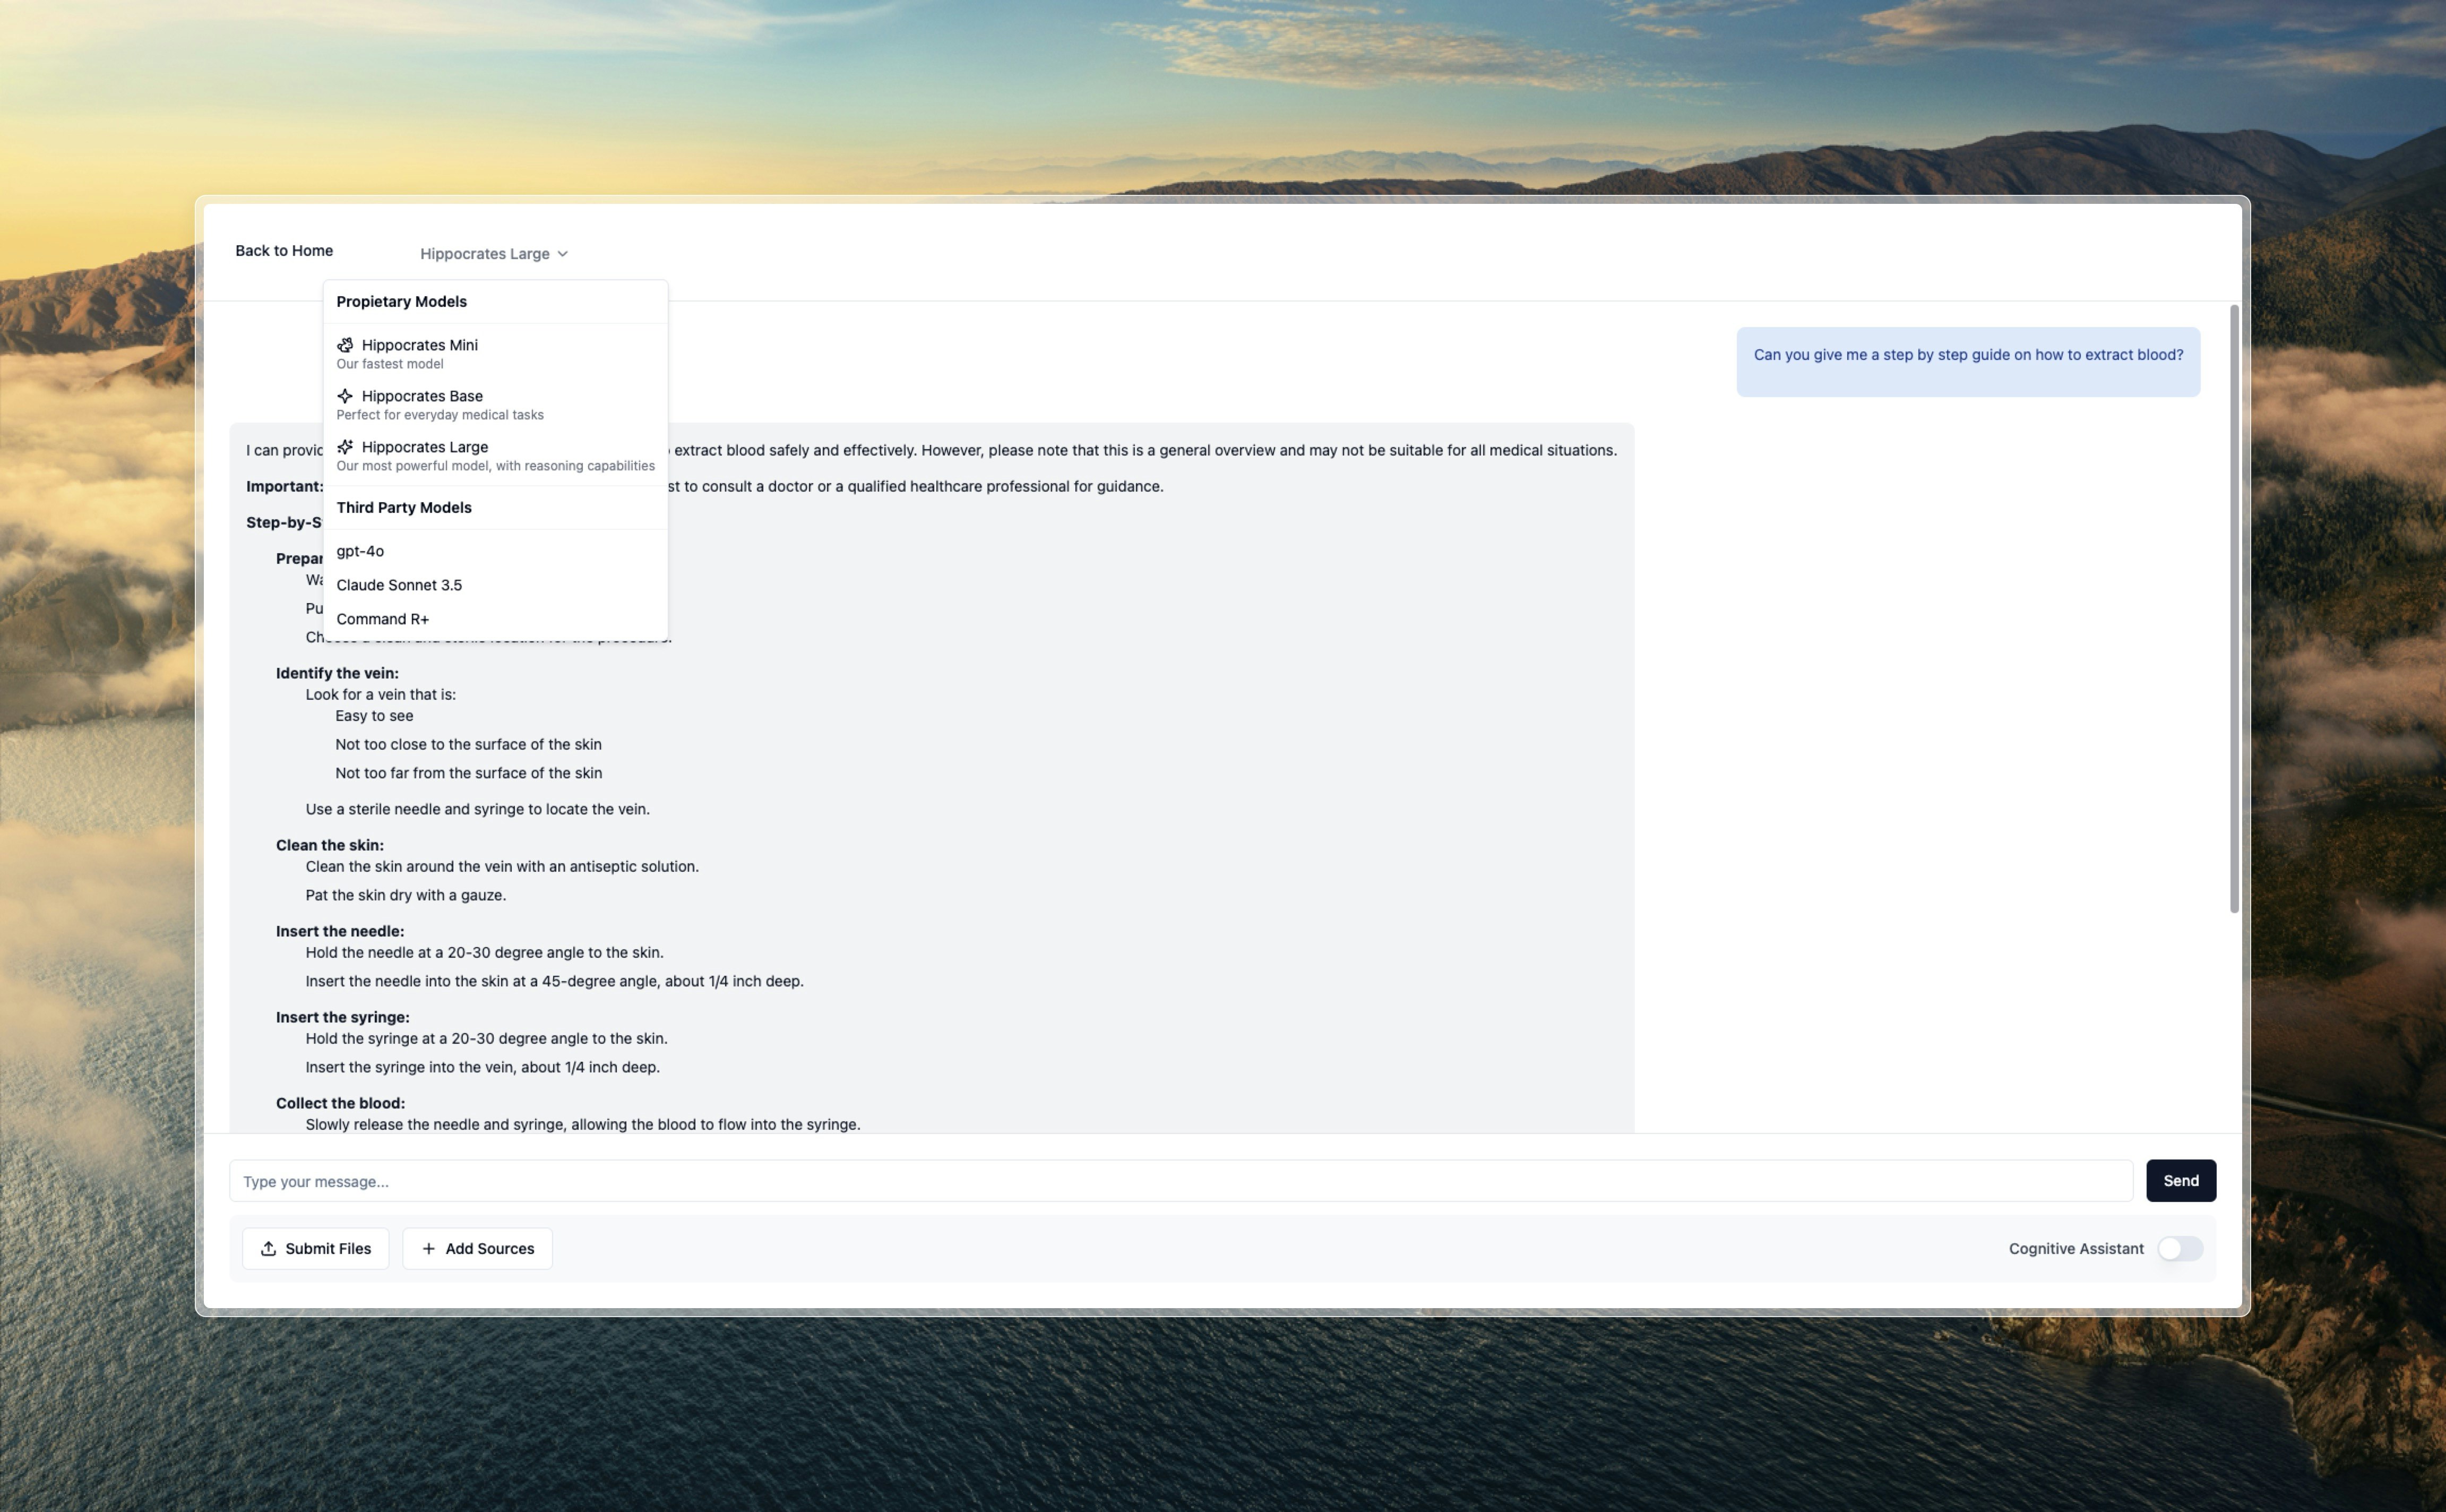Focus the Type your message field
The image size is (2446, 1512).
pyautogui.click(x=1179, y=1181)
